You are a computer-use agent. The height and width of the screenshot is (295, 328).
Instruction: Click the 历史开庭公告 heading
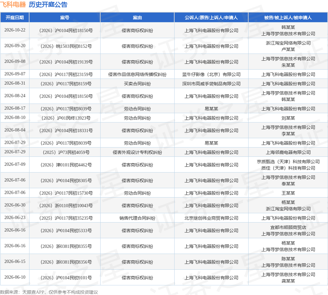(x=48, y=4)
